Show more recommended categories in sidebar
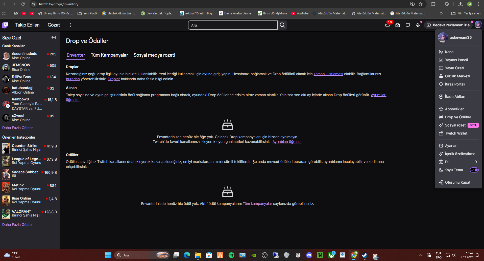This screenshot has height=261, width=484. click(x=18, y=225)
